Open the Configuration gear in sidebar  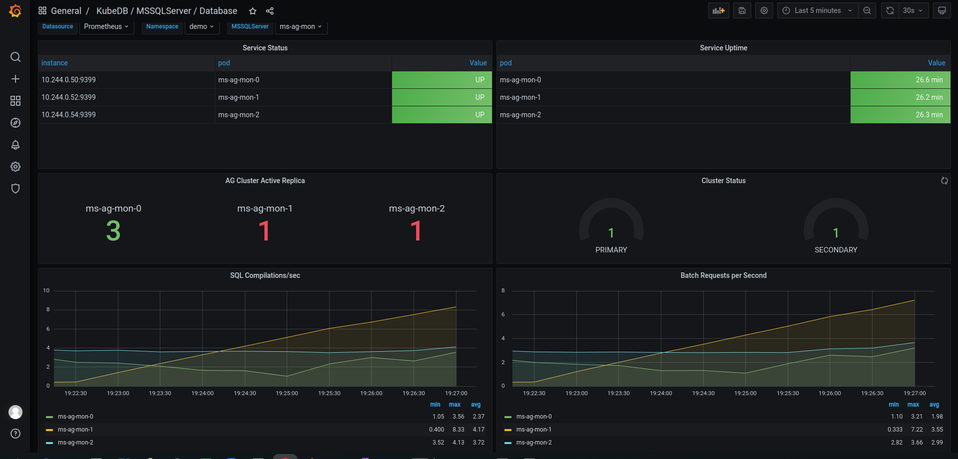click(x=15, y=167)
